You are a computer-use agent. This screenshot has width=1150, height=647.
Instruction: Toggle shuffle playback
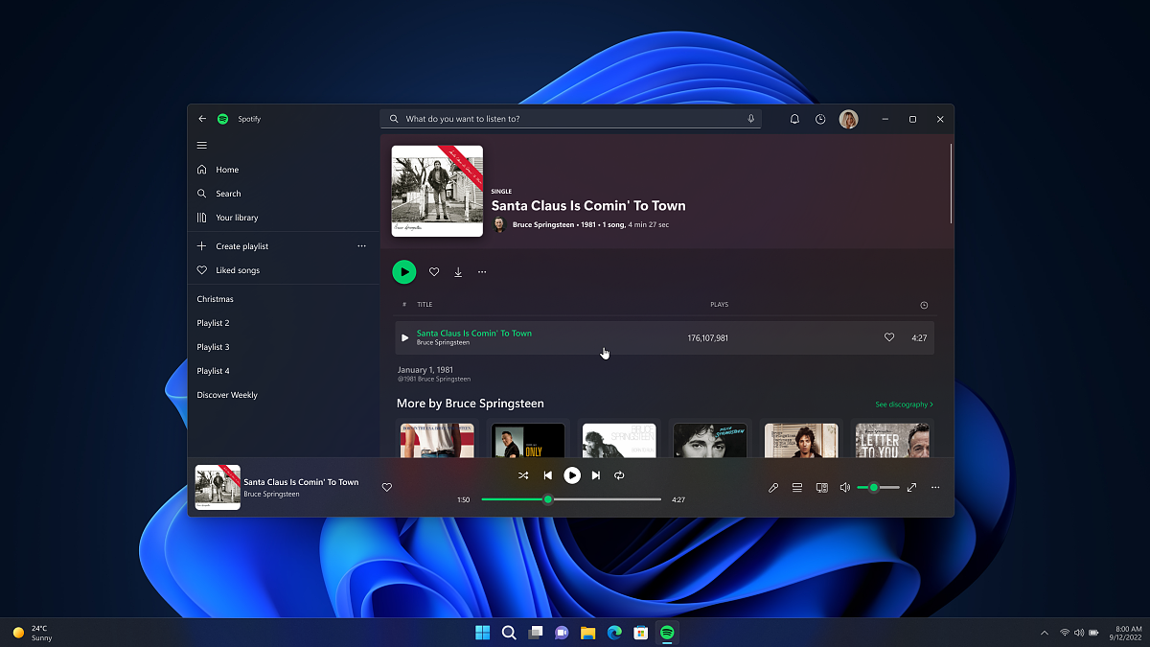(x=523, y=475)
